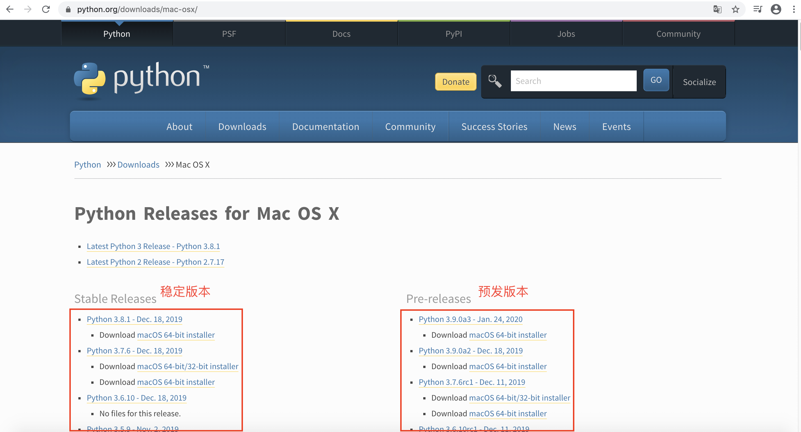Open the Downloads navigation menu
801x432 pixels.
tap(242, 127)
